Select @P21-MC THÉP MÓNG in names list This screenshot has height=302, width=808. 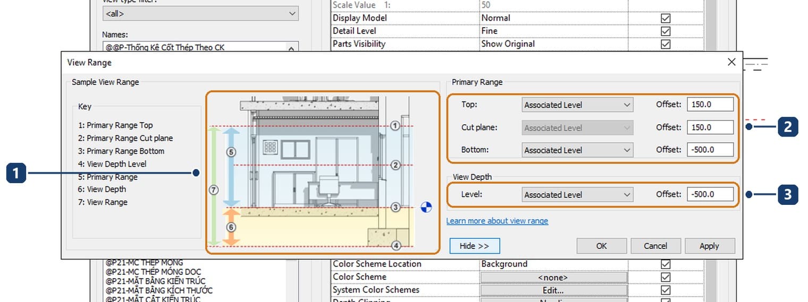[x=144, y=263]
